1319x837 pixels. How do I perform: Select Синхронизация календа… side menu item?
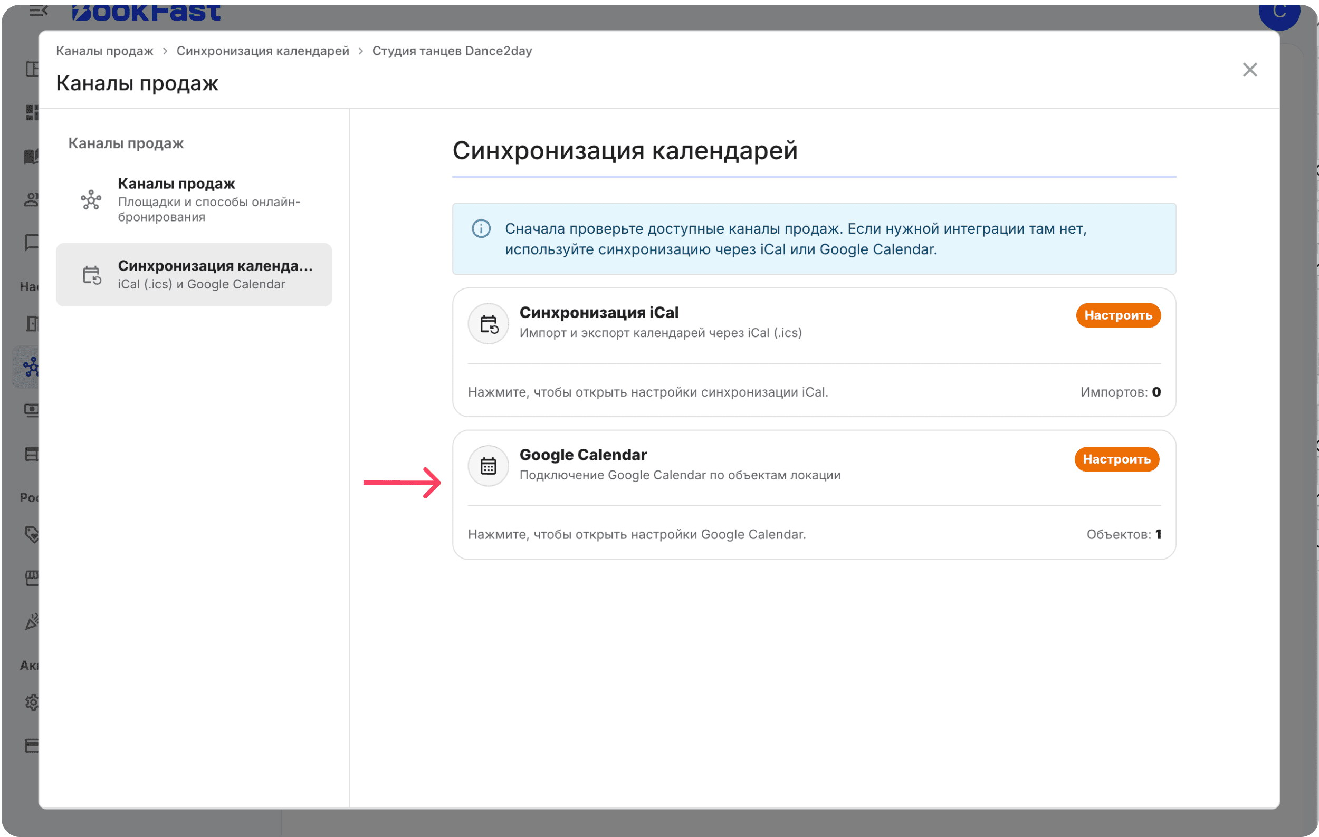(x=194, y=275)
